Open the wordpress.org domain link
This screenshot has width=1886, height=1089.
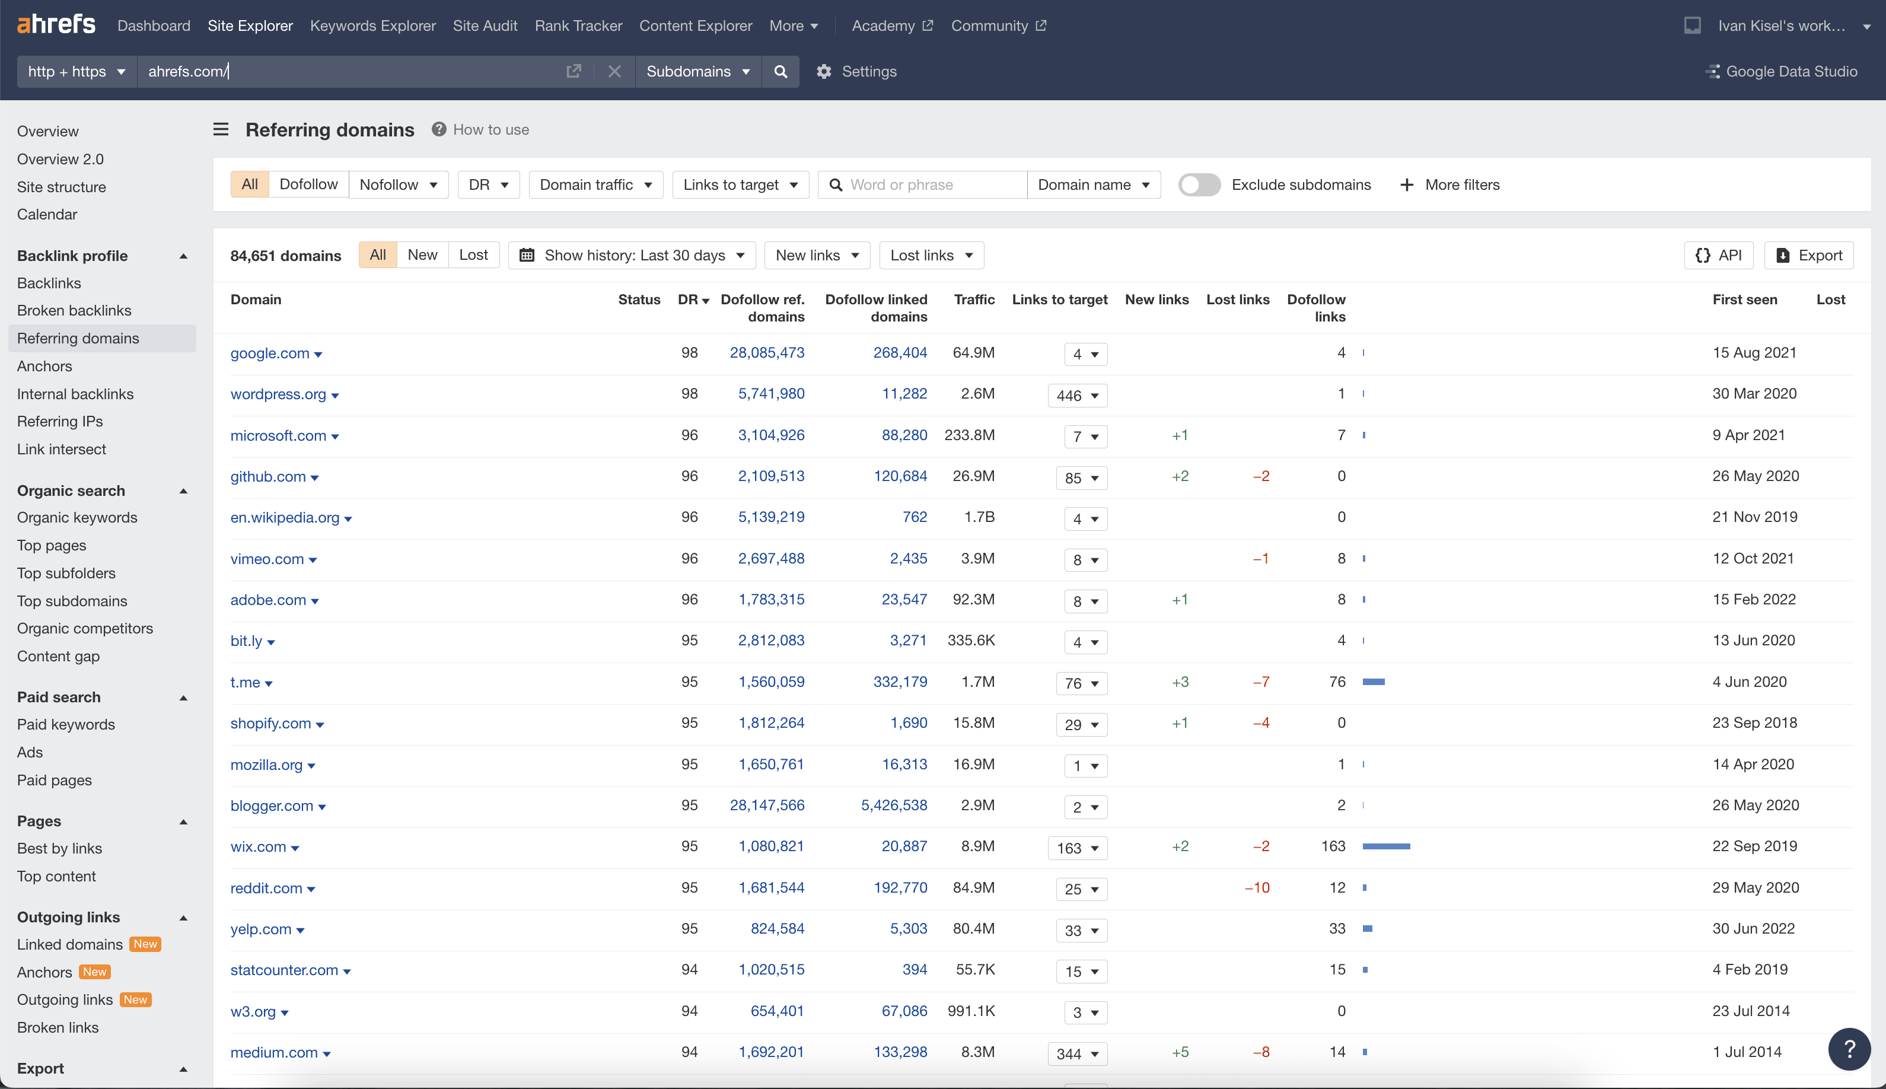278,394
